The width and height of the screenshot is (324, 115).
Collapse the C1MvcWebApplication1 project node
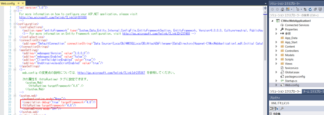[272, 21]
